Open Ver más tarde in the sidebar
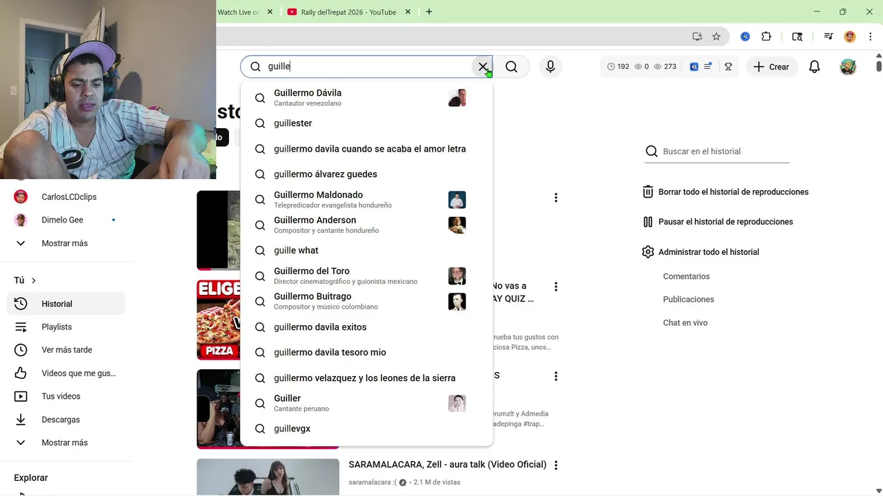This screenshot has width=883, height=496. coord(66,350)
